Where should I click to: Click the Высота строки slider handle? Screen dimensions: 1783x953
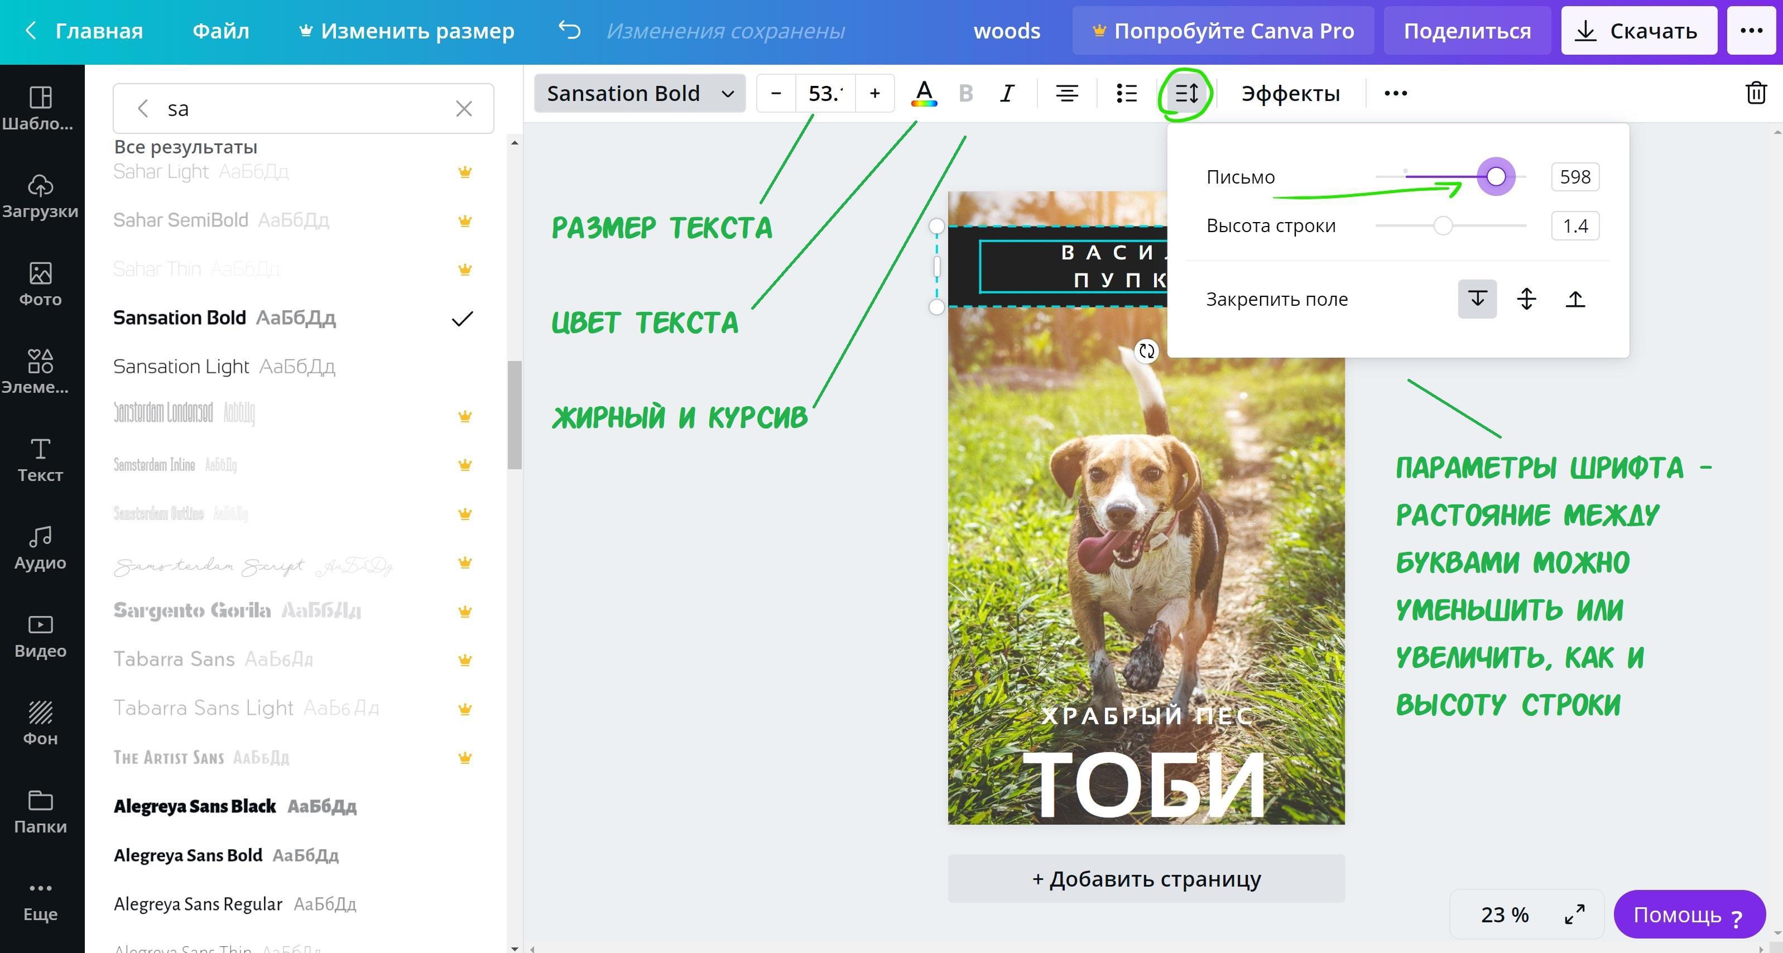1443,225
